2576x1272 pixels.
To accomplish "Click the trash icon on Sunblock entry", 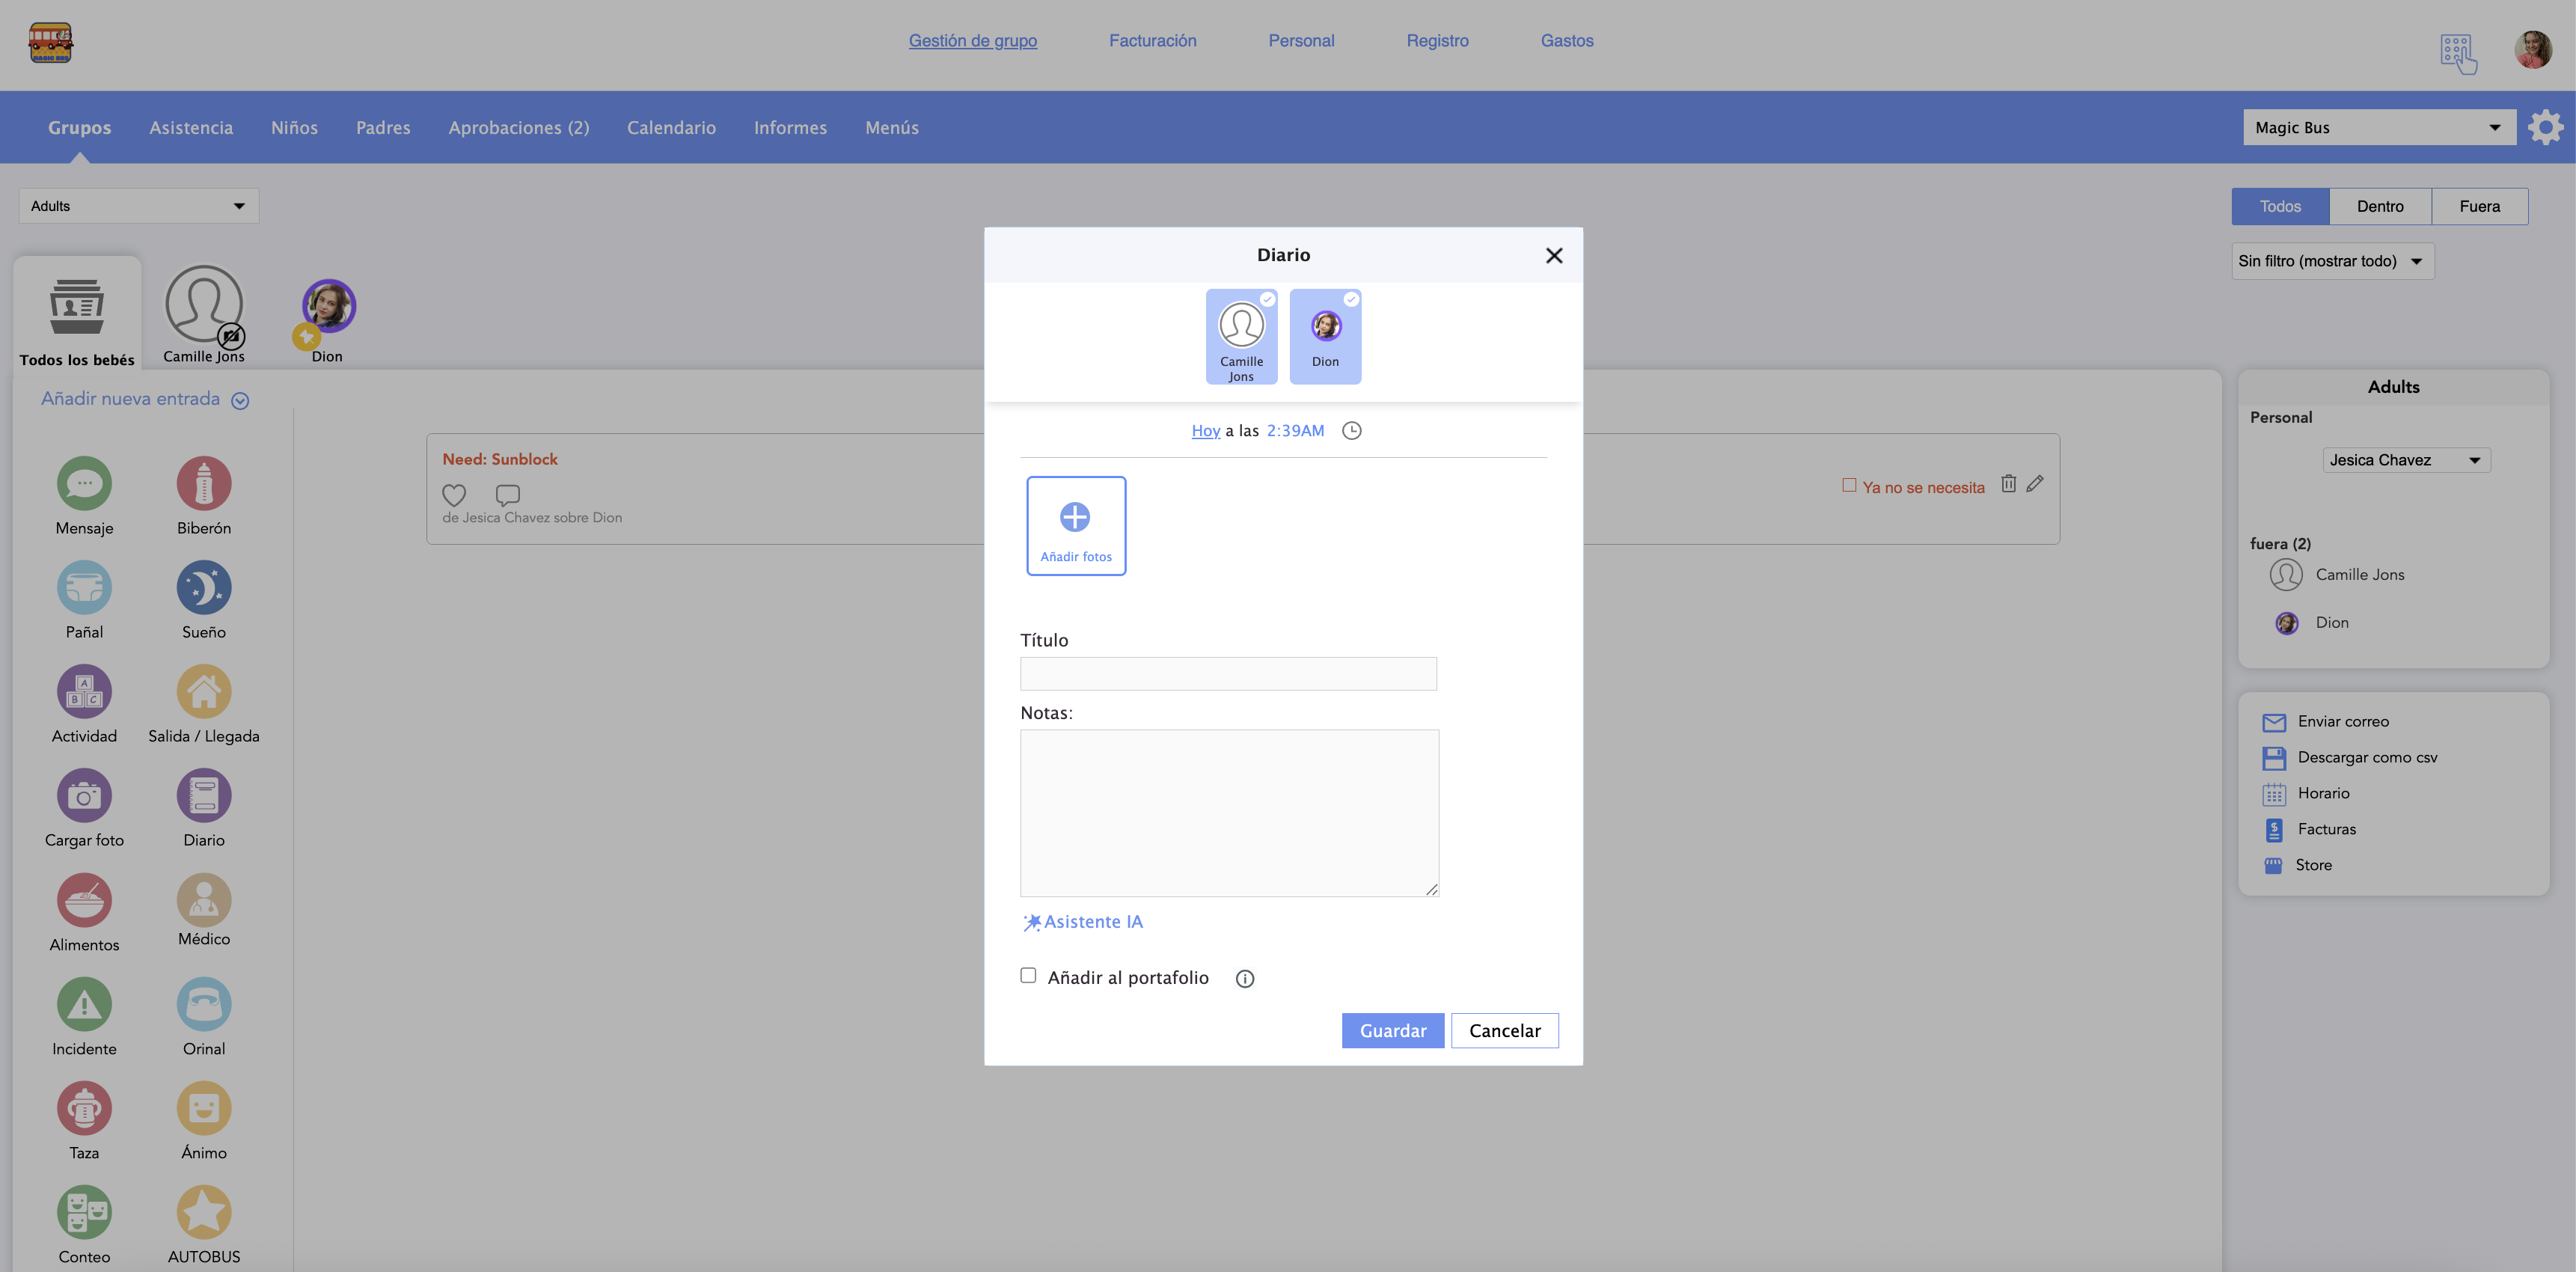I will pos(2008,484).
